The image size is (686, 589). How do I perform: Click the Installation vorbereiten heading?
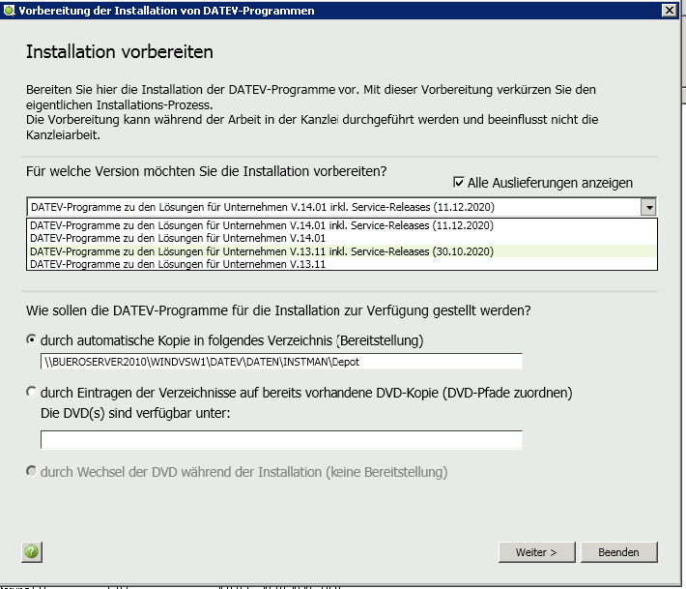(x=120, y=52)
